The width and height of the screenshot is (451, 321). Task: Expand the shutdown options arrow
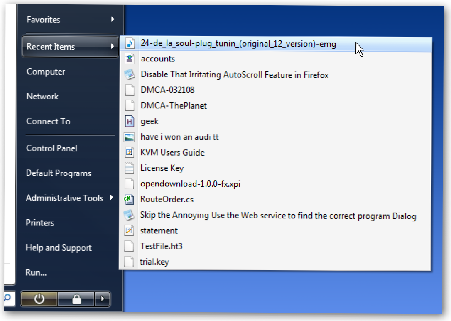click(x=103, y=299)
